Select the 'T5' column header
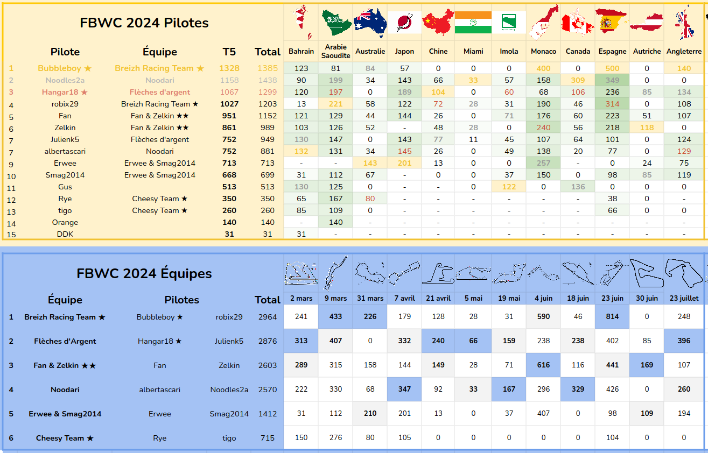This screenshot has height=453, width=708. [x=229, y=52]
